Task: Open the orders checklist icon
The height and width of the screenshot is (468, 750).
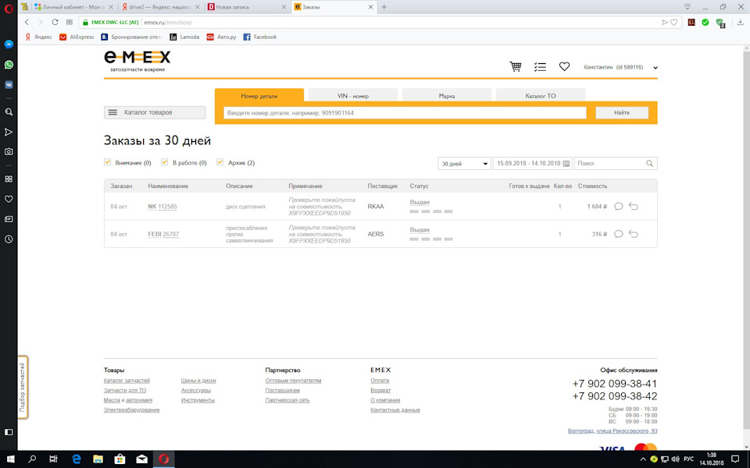Action: tap(540, 67)
